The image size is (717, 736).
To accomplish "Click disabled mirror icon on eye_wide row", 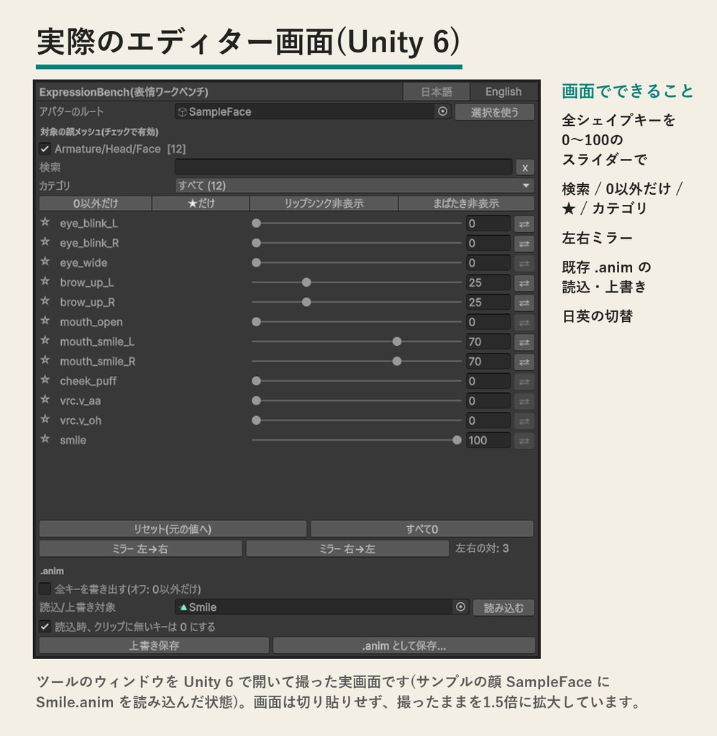I will click(524, 263).
